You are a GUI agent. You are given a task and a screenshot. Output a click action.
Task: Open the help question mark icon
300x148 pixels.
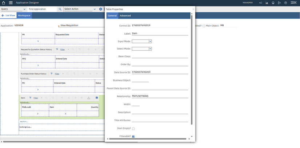point(285,3)
